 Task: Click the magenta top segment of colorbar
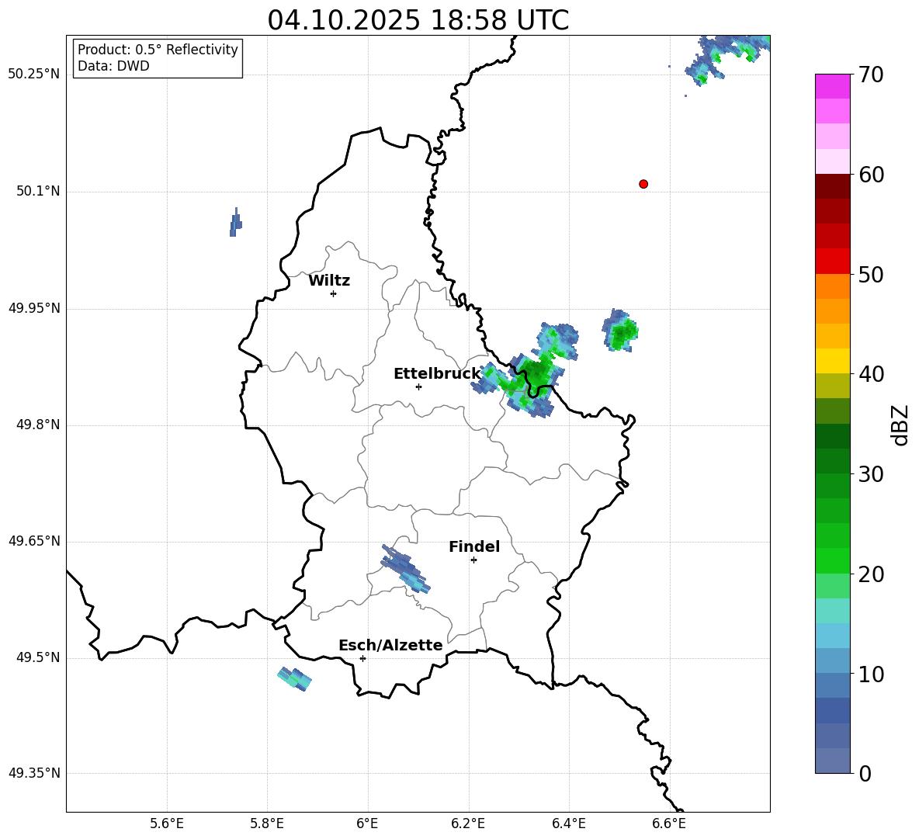pos(832,87)
